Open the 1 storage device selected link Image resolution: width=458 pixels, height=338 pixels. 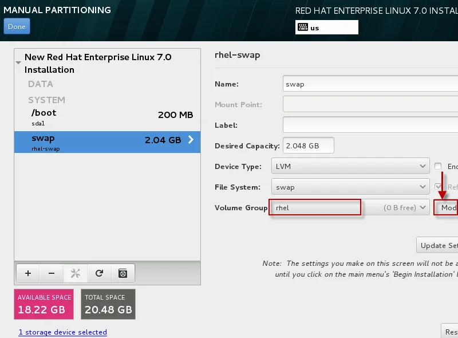tap(62, 332)
